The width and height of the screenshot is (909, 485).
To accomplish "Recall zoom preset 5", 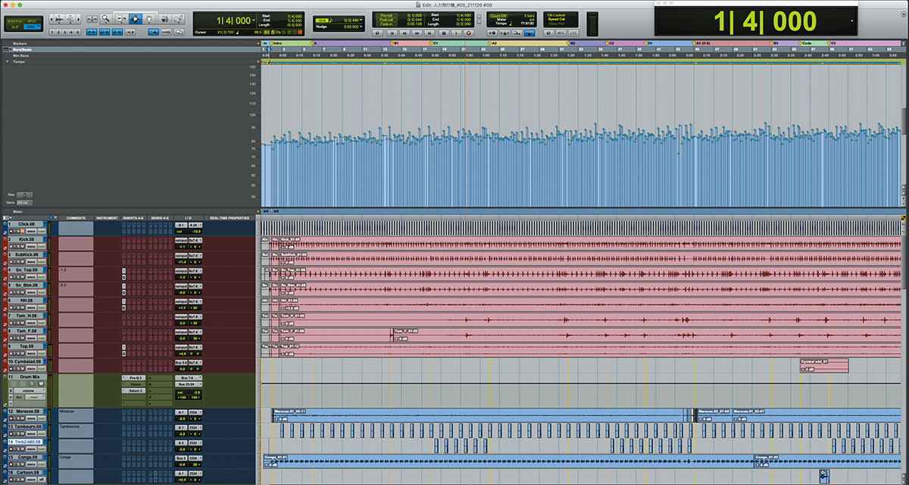I will point(77,32).
